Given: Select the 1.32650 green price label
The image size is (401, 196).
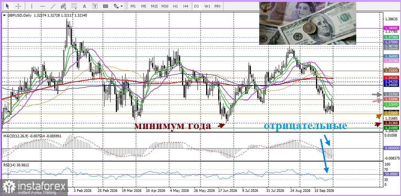Looking at the screenshot, I should (x=392, y=105).
